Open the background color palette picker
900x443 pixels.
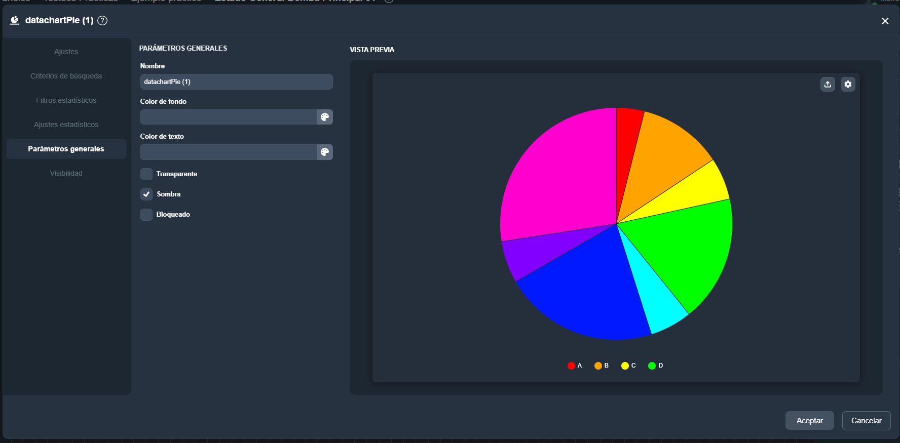(x=325, y=117)
